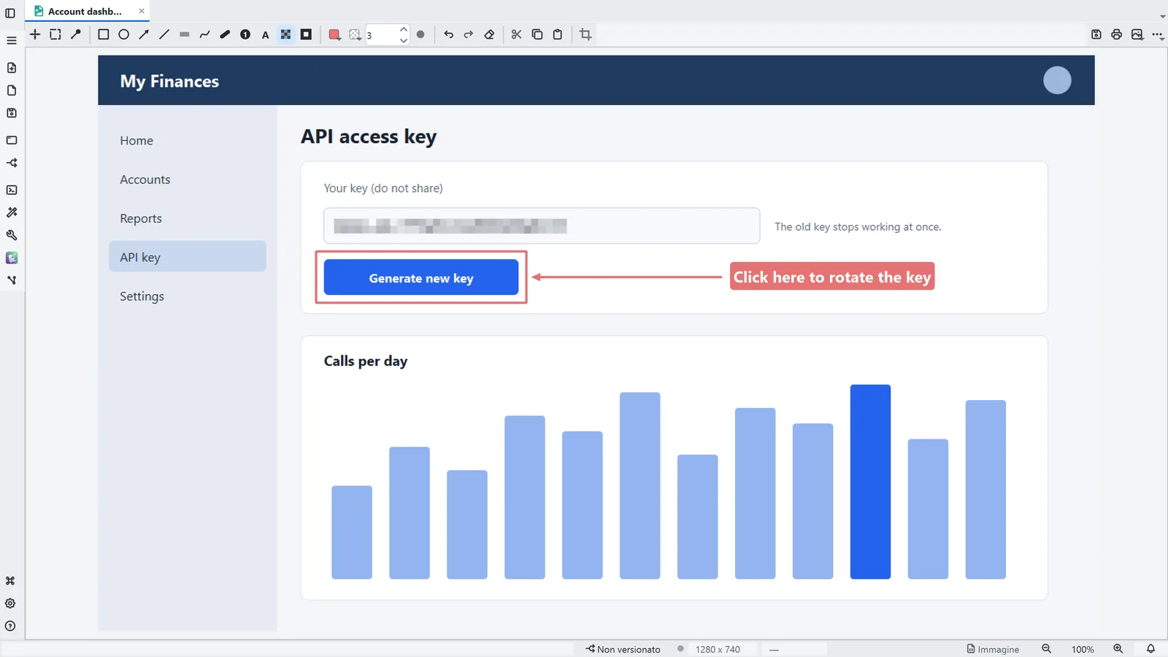
Task: Open Accounts in the finance sidebar
Action: click(x=145, y=180)
